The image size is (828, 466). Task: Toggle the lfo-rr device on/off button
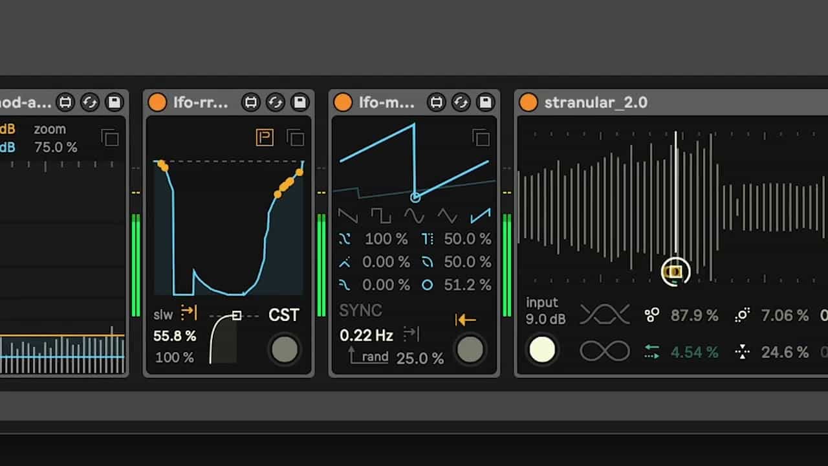[x=157, y=102]
